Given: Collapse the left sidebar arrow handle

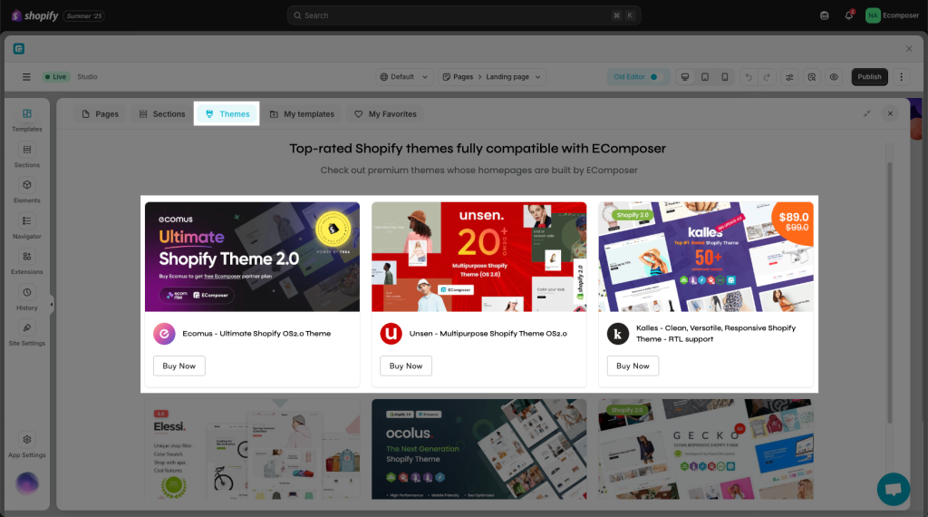Looking at the screenshot, I should [52, 305].
